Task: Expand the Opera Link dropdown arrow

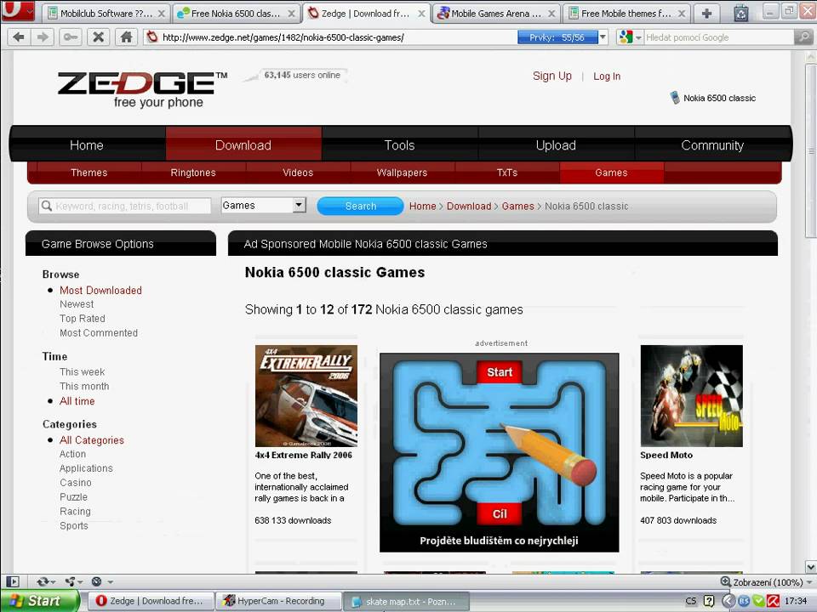Action: coord(53,581)
